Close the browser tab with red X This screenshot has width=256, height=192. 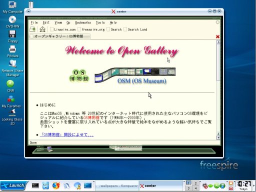217,36
